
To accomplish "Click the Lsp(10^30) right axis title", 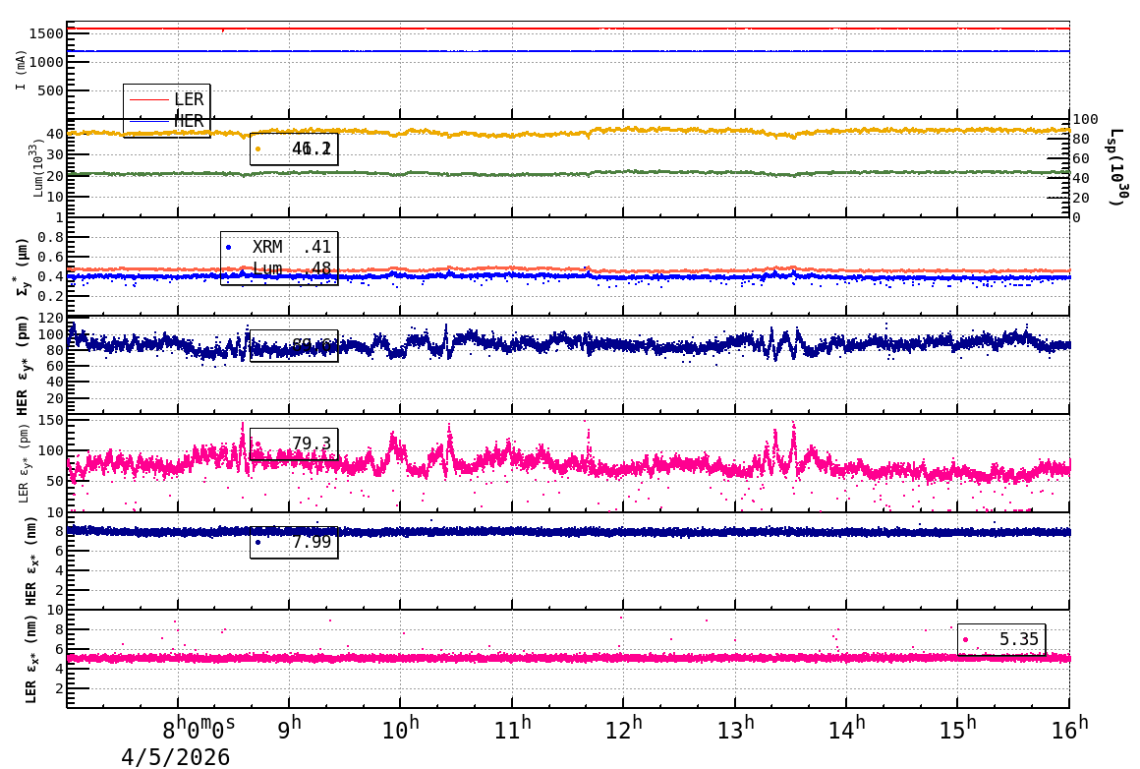I will [1118, 167].
